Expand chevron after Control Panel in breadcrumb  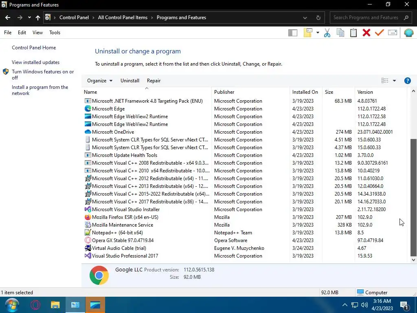93,18
